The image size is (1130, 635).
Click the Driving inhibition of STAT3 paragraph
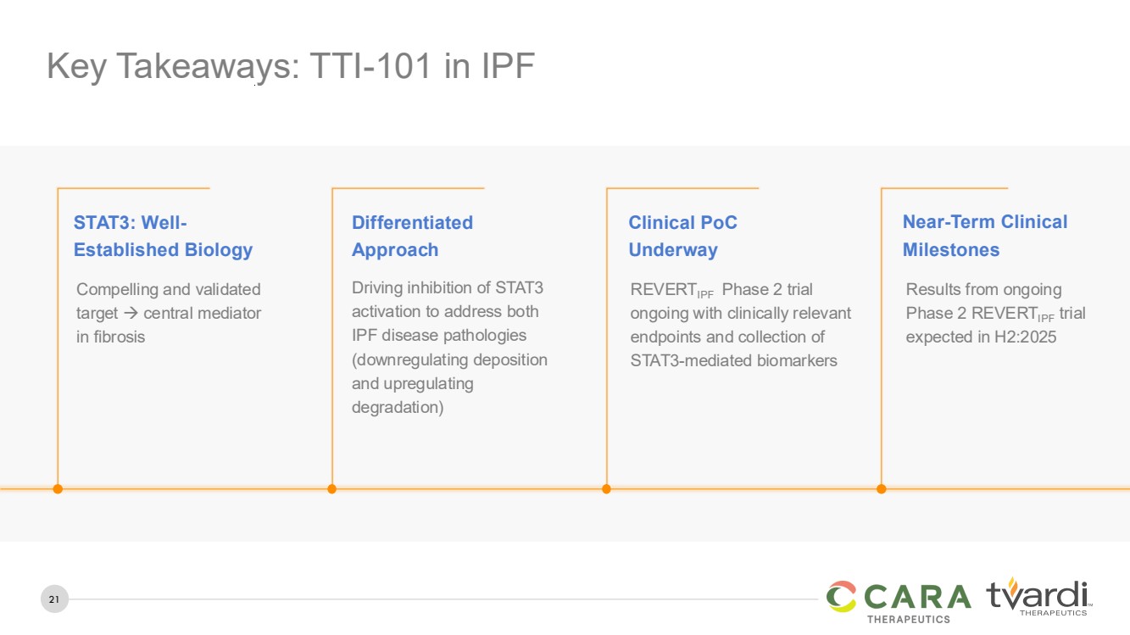pos(449,348)
